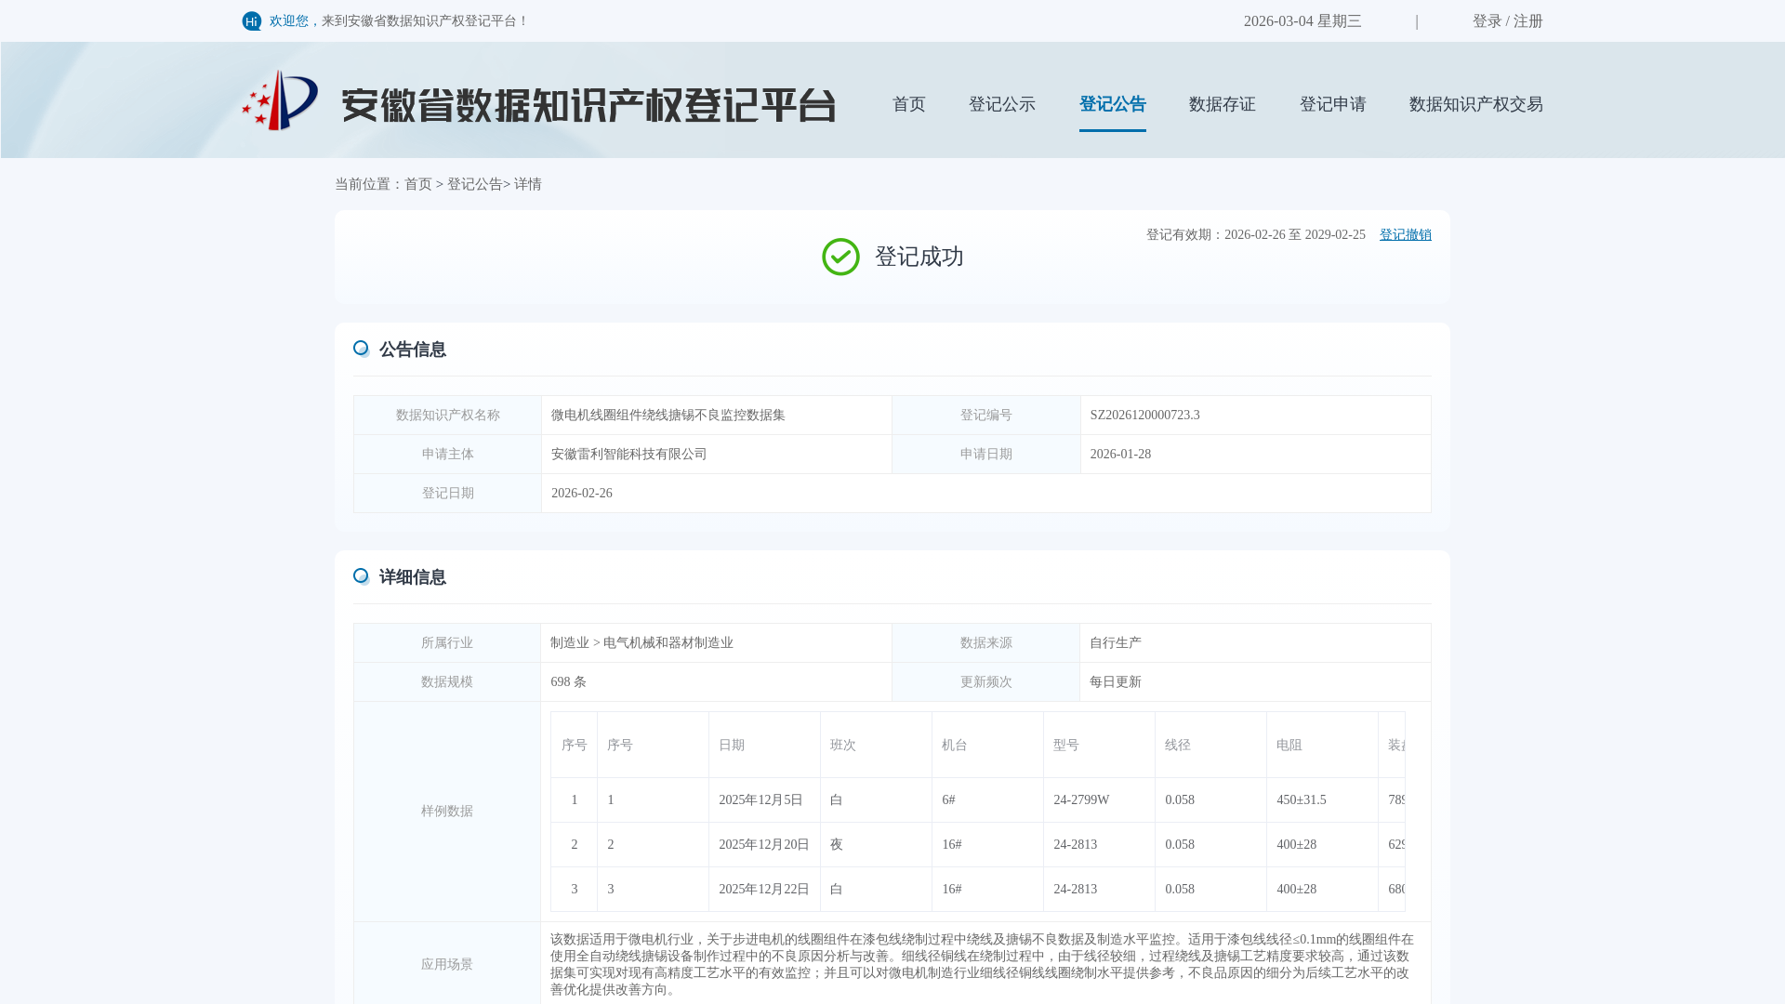1785x1004 pixels.
Task: Open the 登记公示 navigation tab
Action: (1001, 104)
